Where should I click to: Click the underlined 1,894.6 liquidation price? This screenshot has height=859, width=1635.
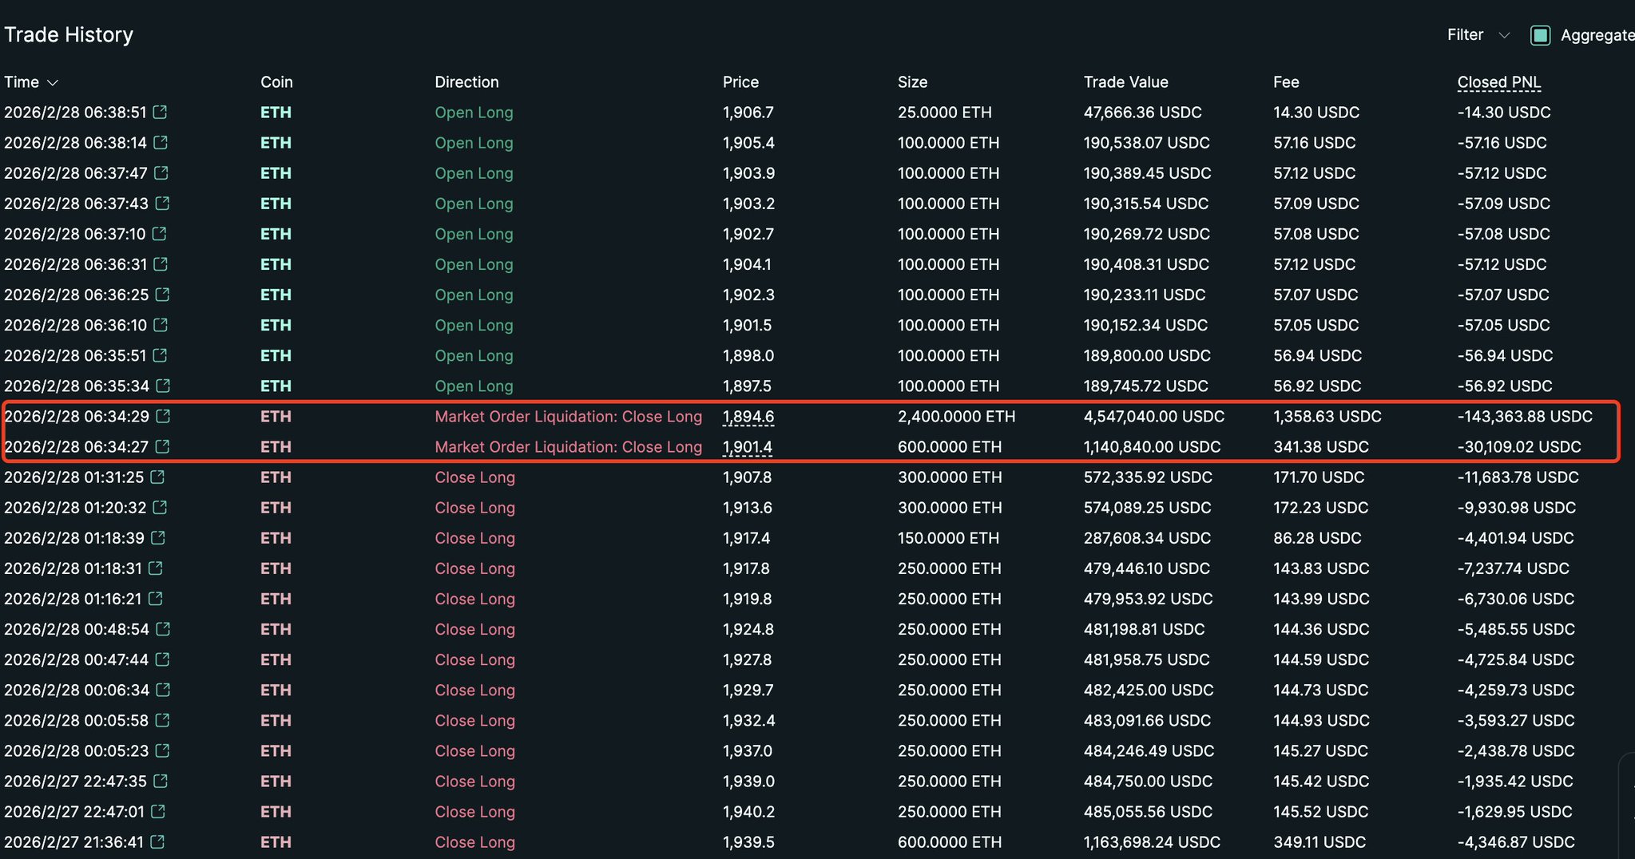(748, 416)
